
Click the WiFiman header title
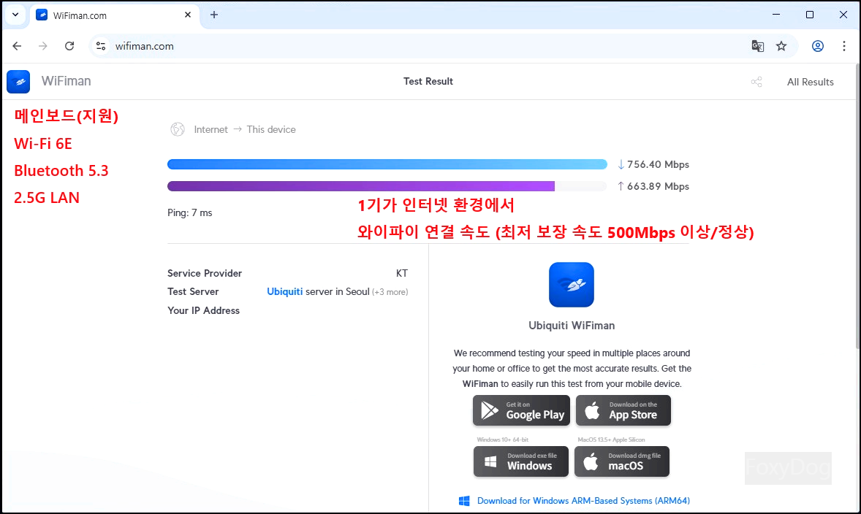(66, 81)
